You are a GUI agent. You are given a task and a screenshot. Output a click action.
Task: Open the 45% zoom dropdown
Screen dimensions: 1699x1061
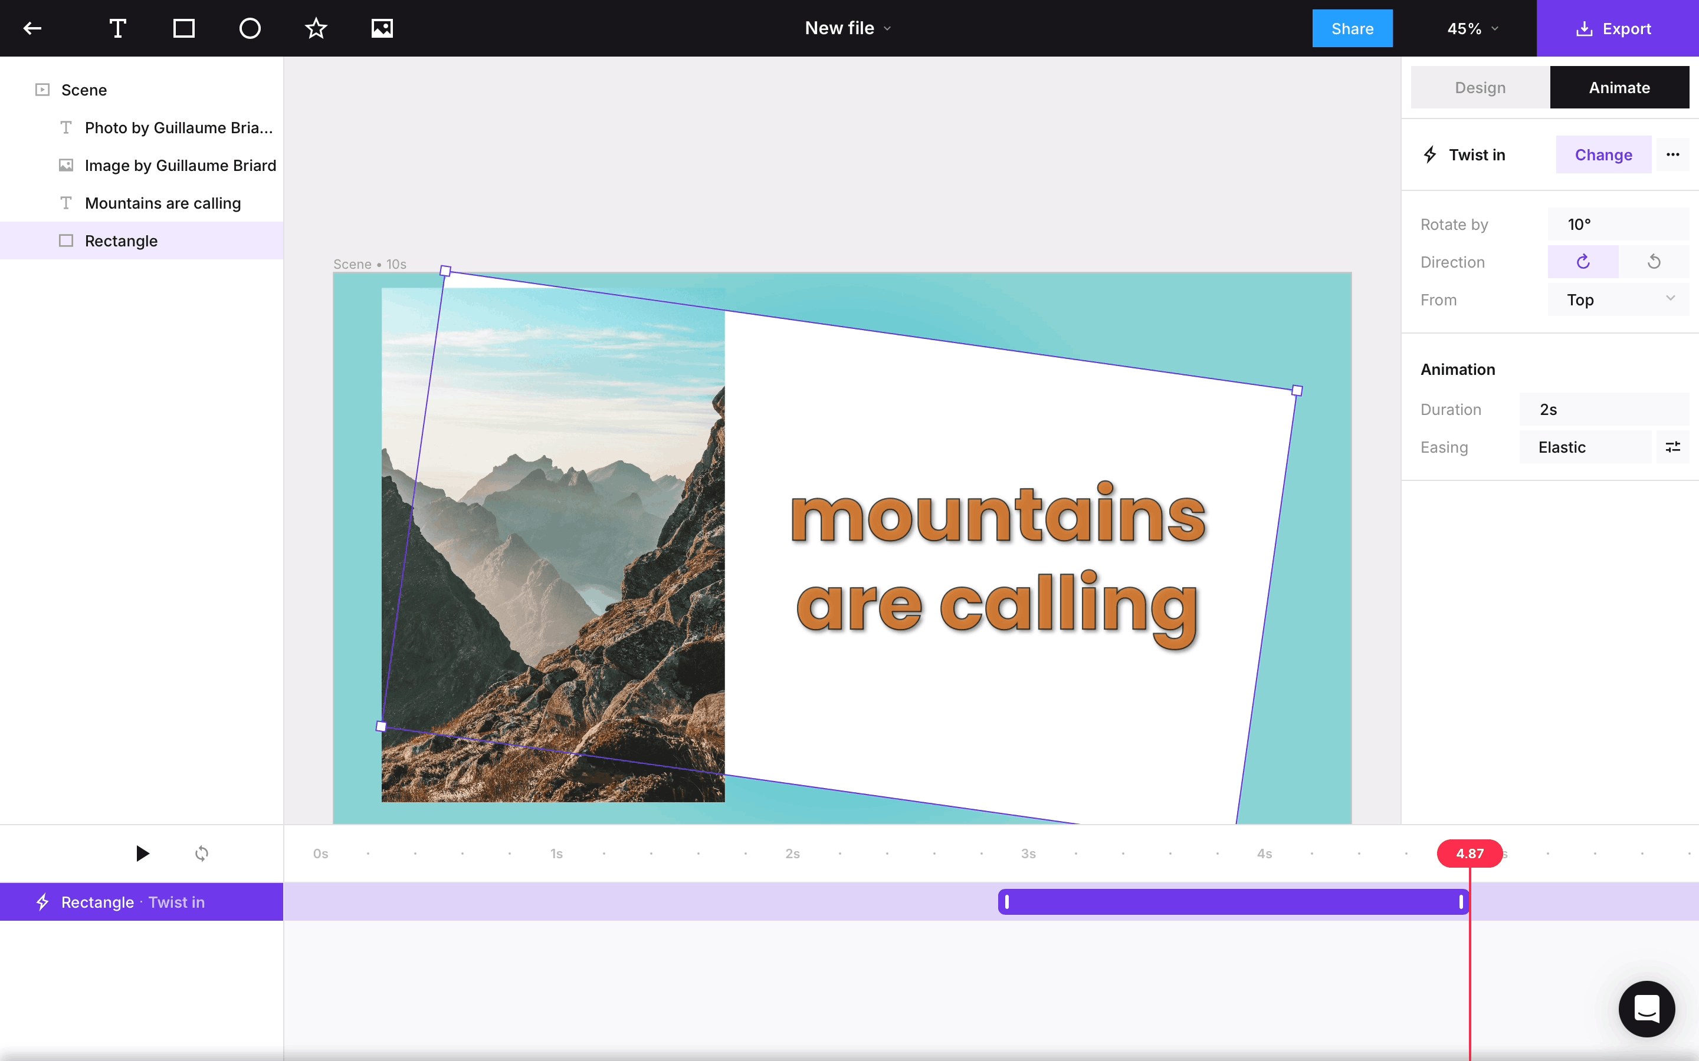(x=1472, y=29)
